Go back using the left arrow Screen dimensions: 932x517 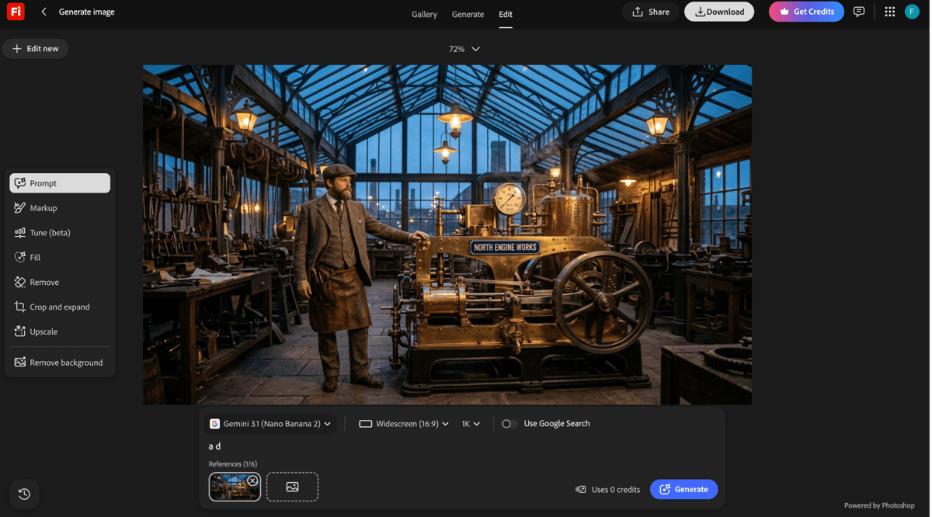pyautogui.click(x=43, y=12)
